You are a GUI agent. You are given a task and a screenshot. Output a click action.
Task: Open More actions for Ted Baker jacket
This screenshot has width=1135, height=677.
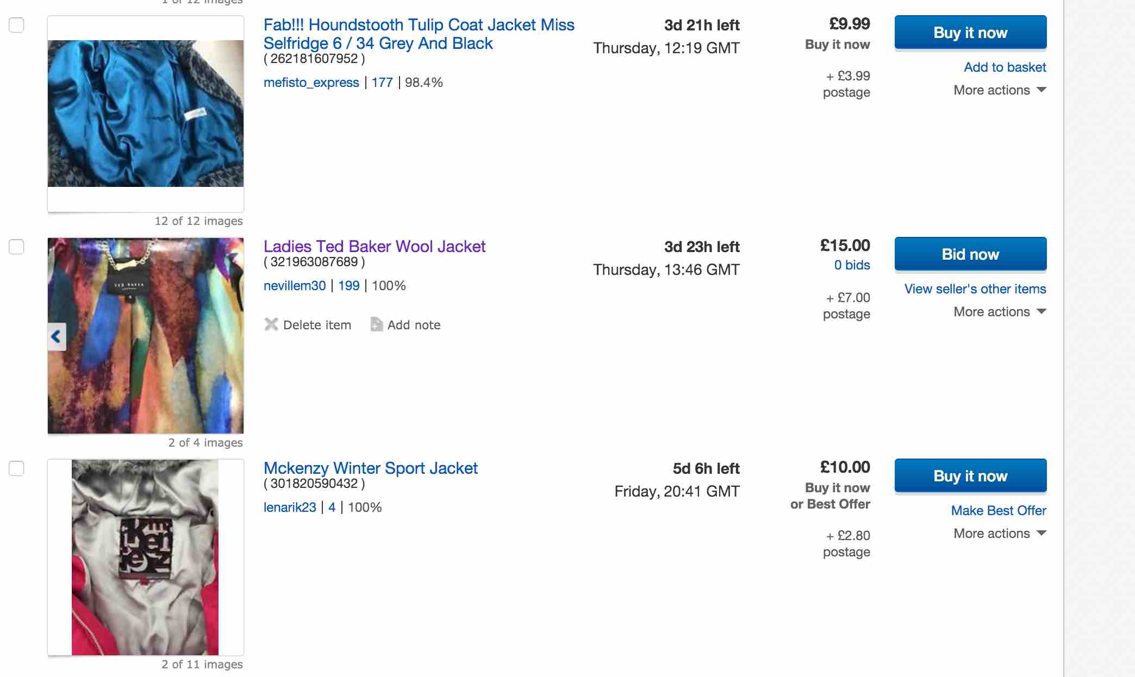coord(999,312)
